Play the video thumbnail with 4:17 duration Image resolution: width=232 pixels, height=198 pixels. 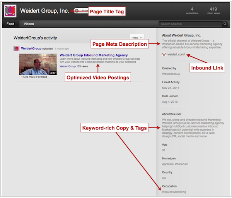point(38,64)
